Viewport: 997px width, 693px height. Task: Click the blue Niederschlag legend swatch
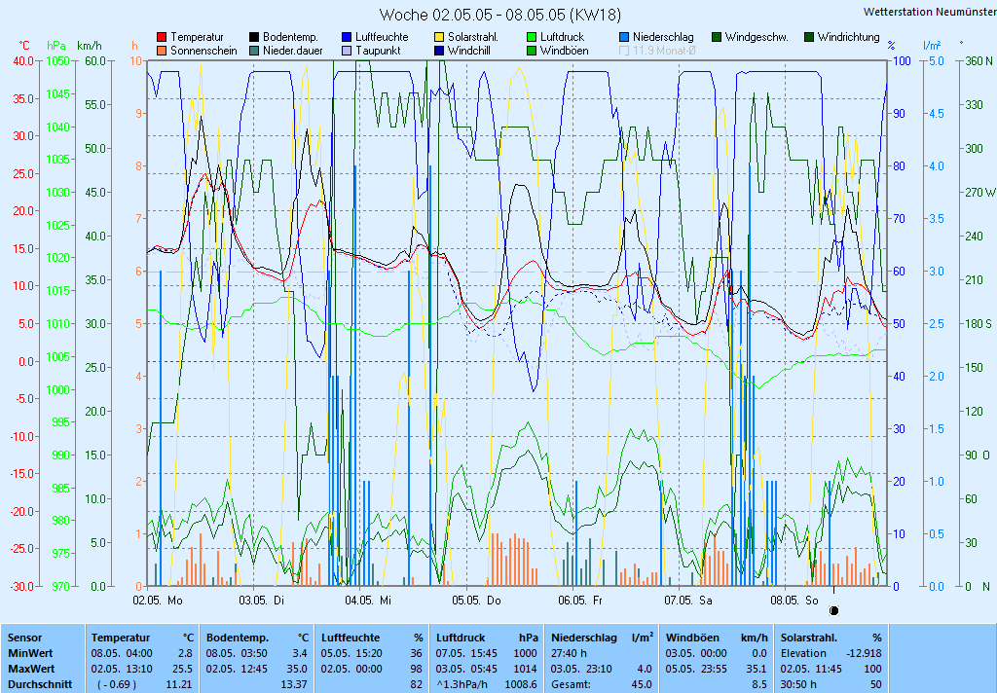click(624, 38)
